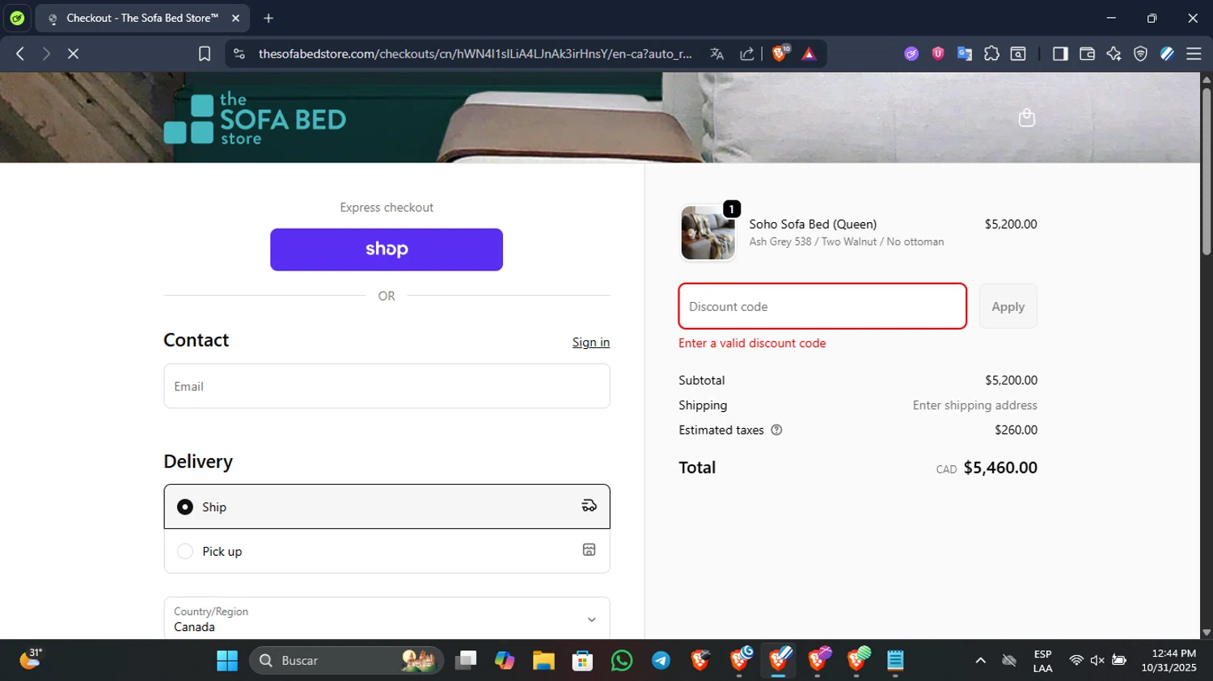Open WhatsApp from the taskbar

pos(622,660)
